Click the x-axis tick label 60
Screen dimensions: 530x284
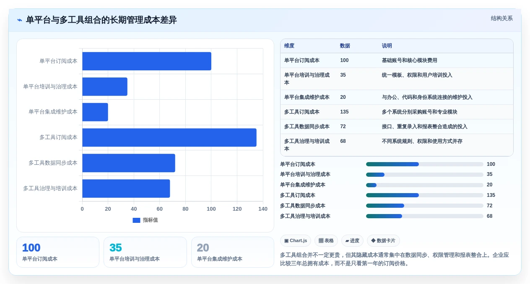(x=160, y=209)
